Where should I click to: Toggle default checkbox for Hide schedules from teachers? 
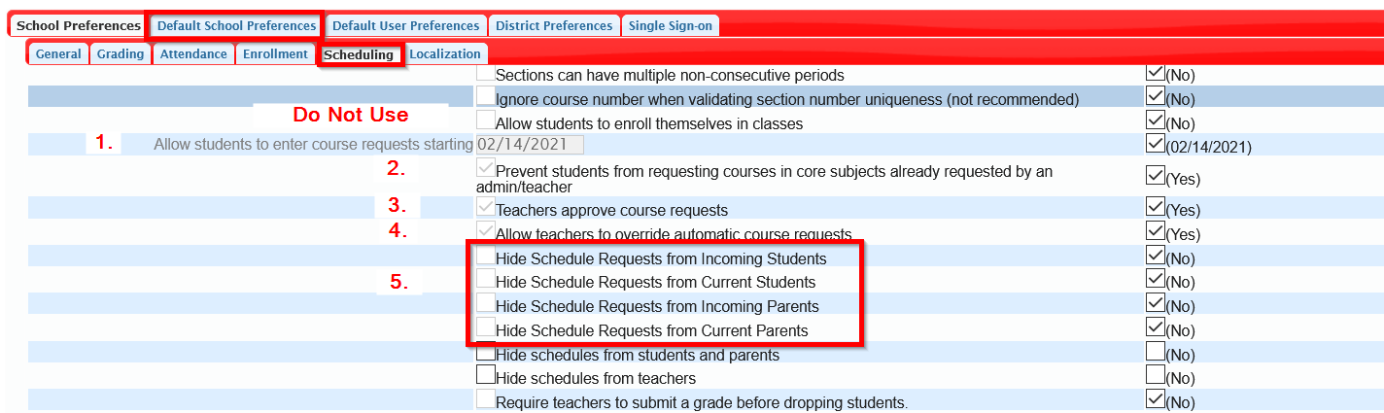[1156, 374]
